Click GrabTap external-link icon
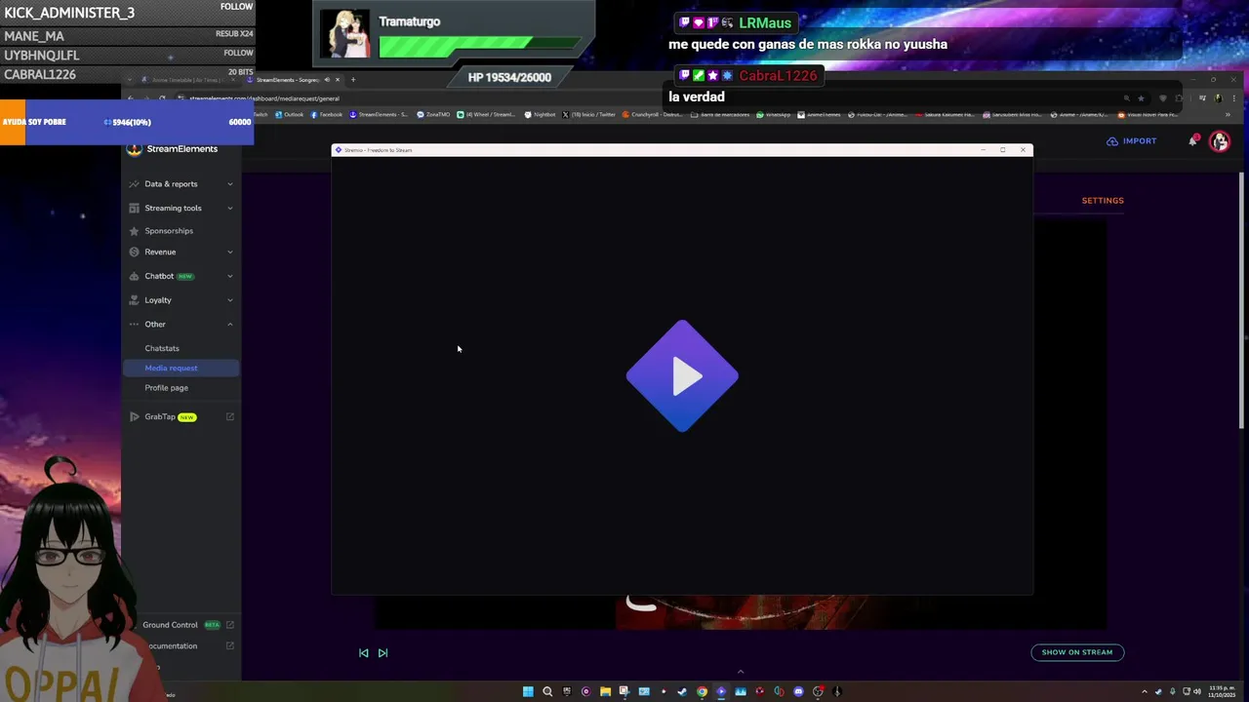 pos(230,416)
